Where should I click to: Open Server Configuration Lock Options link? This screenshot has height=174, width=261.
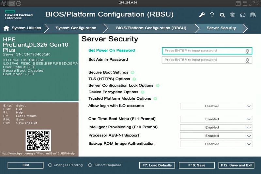(x=121, y=85)
